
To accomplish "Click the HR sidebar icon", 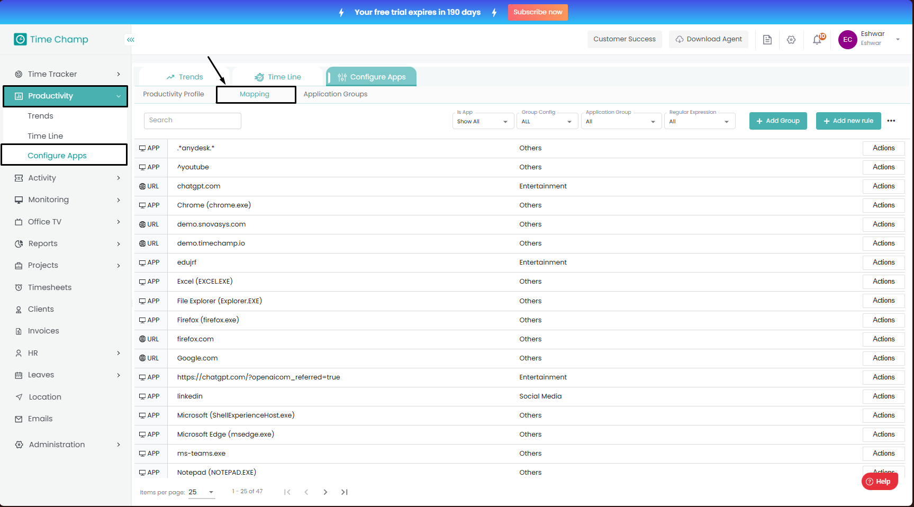I will pyautogui.click(x=19, y=353).
